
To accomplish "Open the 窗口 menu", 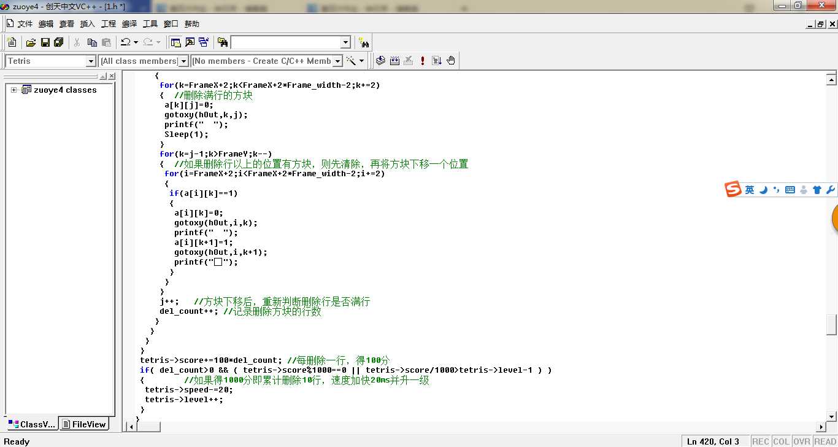I will (x=171, y=24).
